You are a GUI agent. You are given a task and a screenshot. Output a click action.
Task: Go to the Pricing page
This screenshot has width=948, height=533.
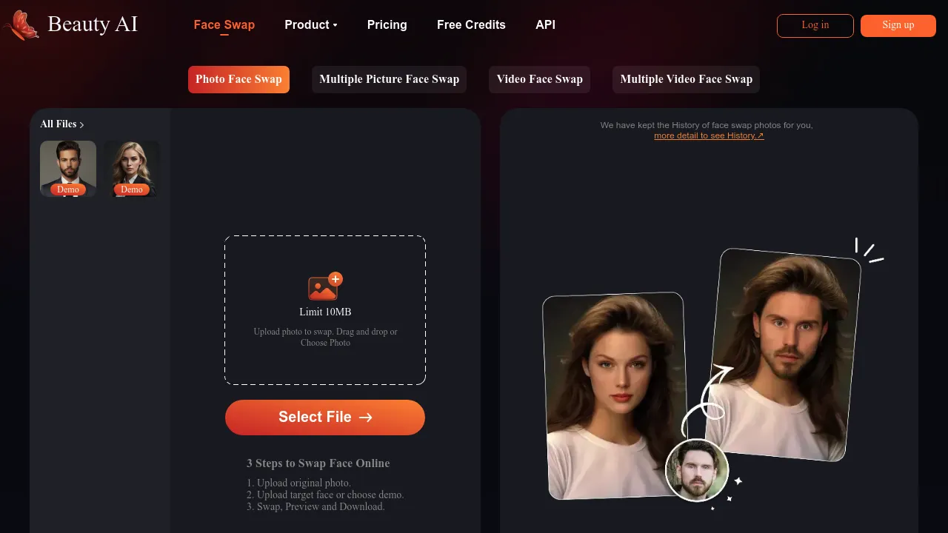pos(387,25)
